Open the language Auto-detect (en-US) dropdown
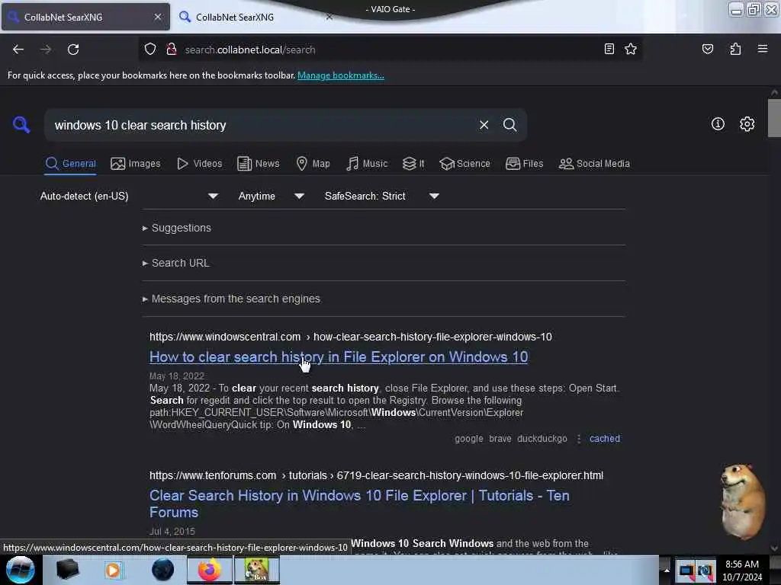The width and height of the screenshot is (781, 585). (129, 196)
